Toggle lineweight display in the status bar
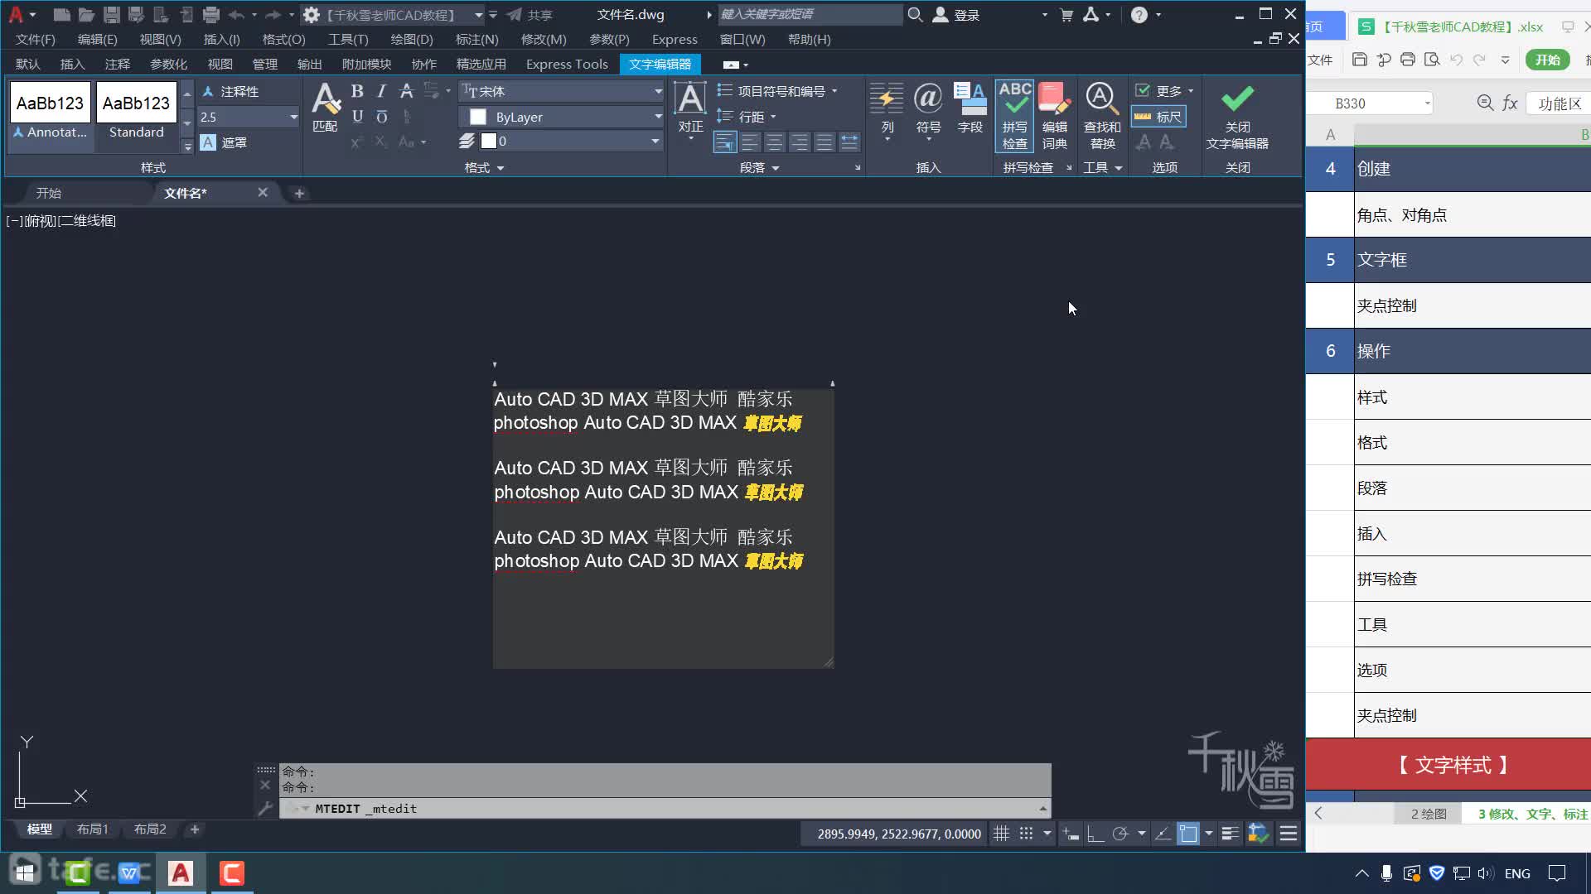The height and width of the screenshot is (894, 1591). [1230, 834]
